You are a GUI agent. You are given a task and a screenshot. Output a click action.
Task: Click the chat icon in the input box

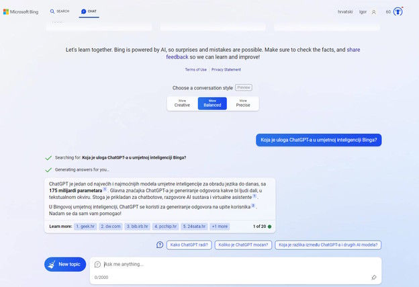(97, 264)
